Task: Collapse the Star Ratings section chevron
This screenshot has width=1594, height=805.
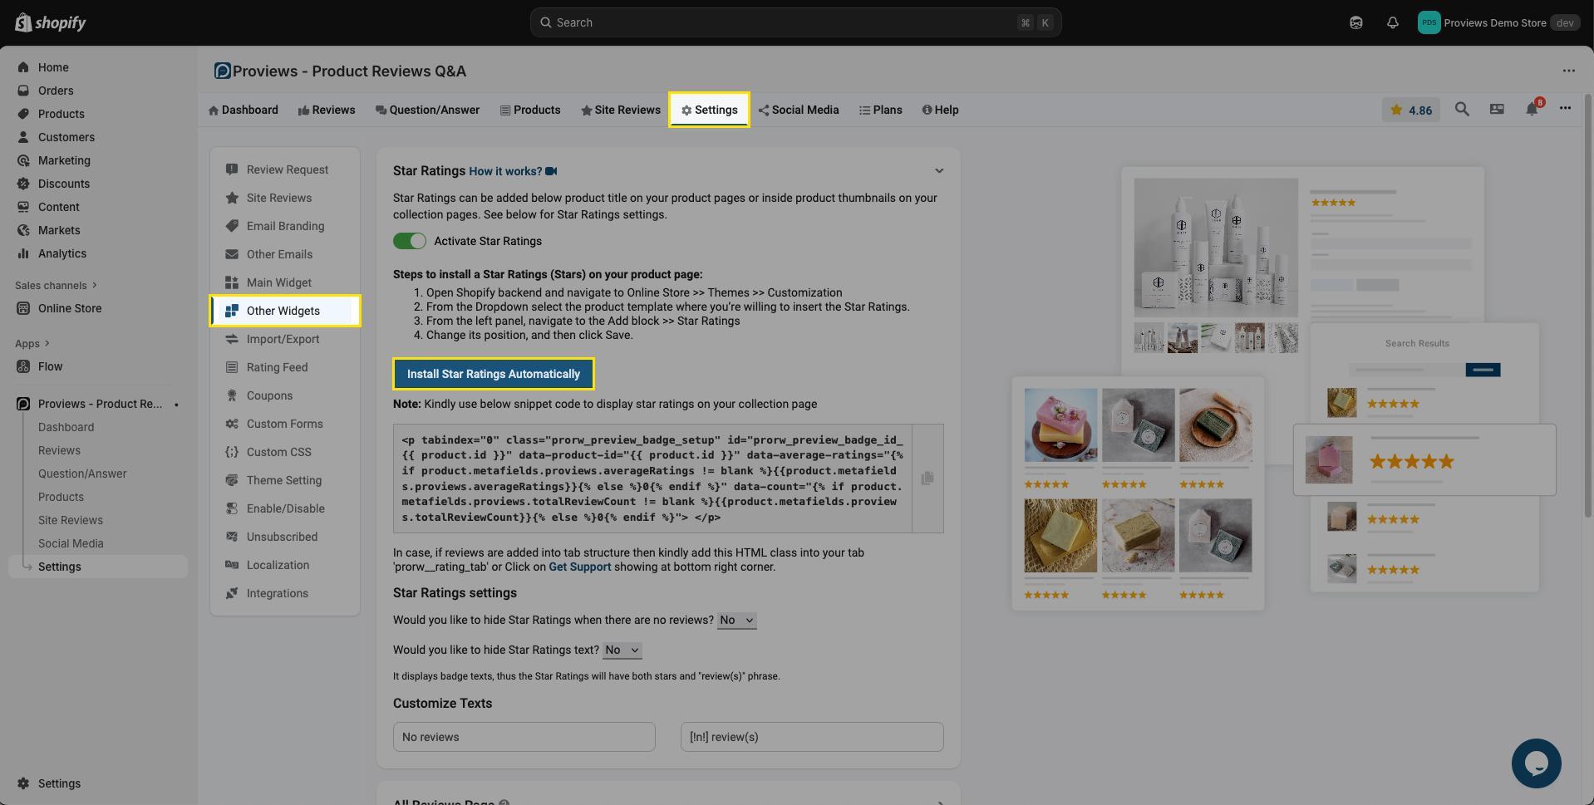Action: [938, 171]
